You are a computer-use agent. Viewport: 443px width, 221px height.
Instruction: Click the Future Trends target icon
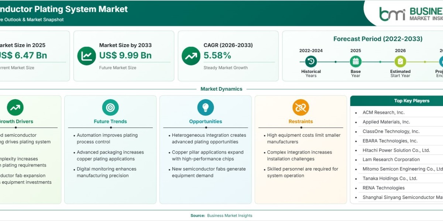[x=110, y=108]
